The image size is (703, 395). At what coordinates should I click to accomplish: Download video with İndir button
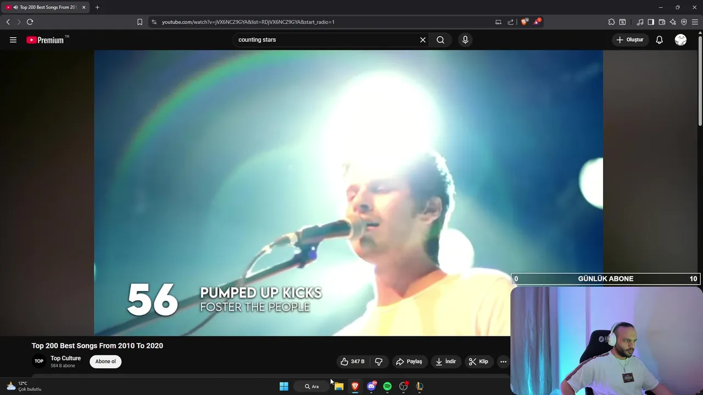pyautogui.click(x=446, y=362)
